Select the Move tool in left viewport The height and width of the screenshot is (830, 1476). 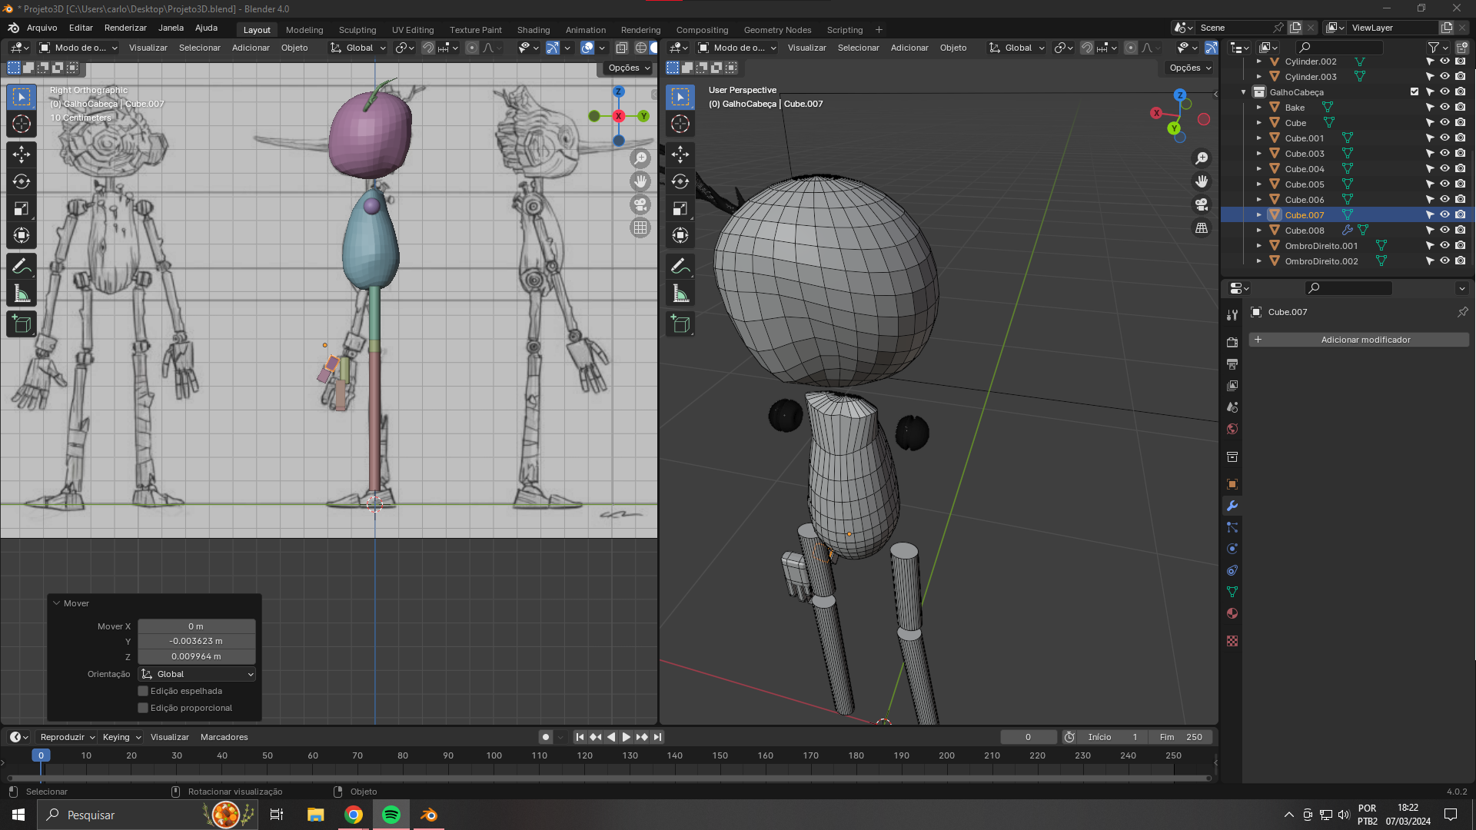22,154
